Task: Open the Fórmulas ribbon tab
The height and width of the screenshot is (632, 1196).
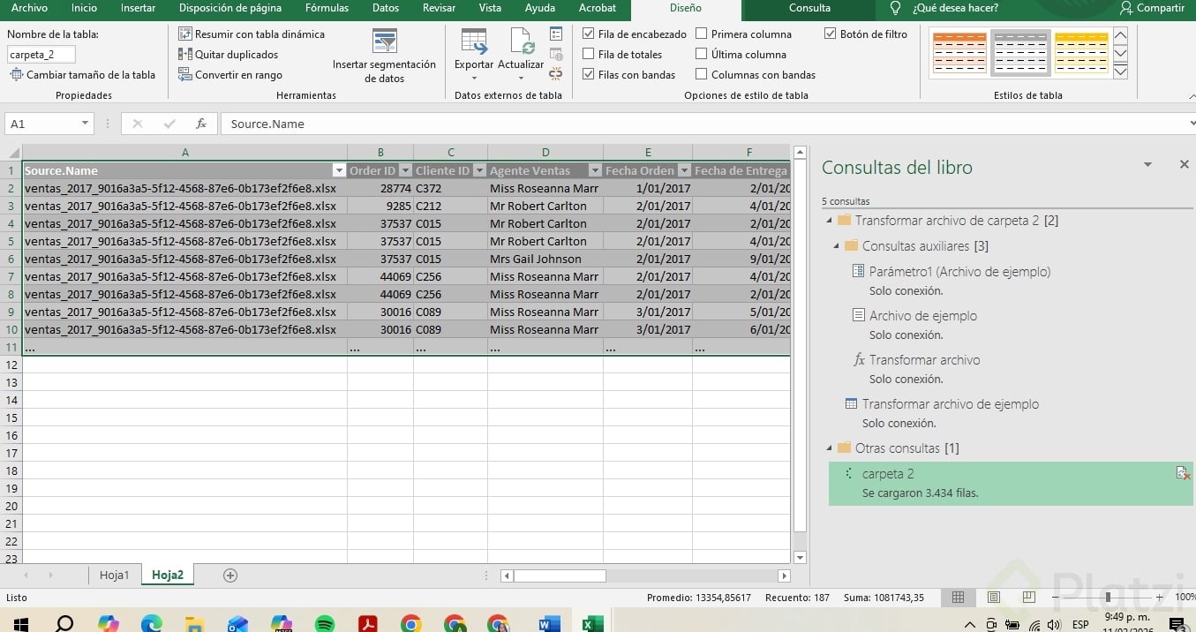Action: 327,8
